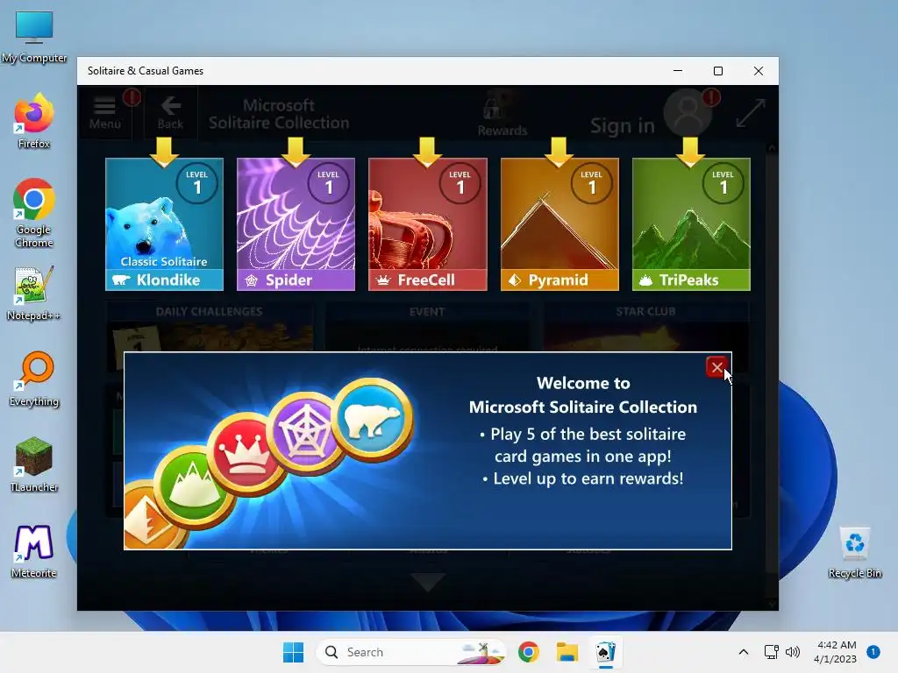This screenshot has width=898, height=673.
Task: Close the Solitaire & Casual Games window
Action: 759,71
